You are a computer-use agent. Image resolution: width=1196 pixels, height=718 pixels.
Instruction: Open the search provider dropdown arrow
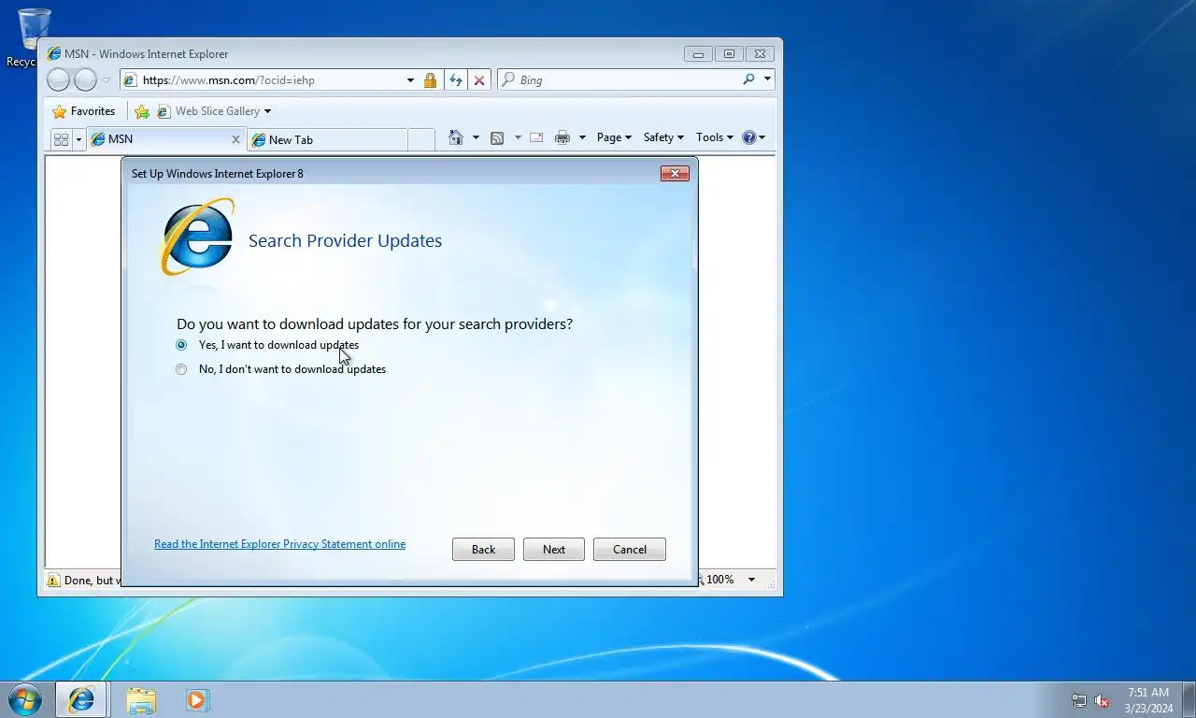pos(767,79)
